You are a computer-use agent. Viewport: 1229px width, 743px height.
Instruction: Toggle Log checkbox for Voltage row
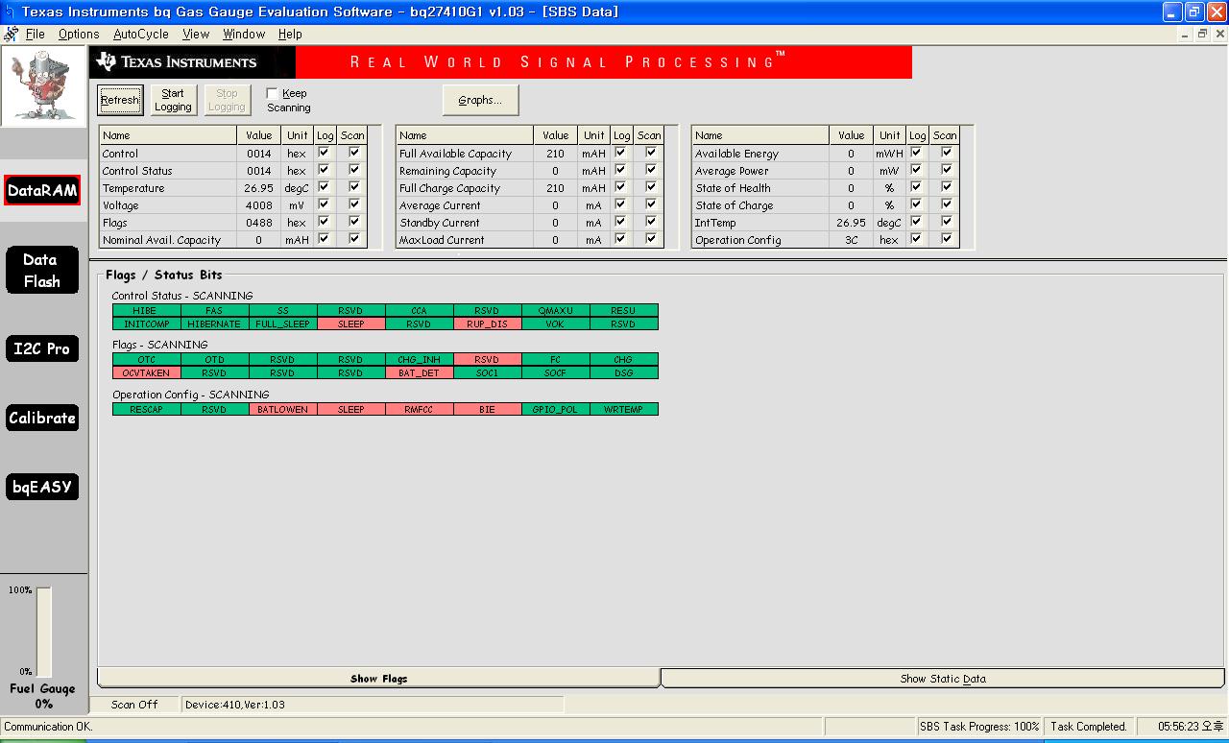324,204
